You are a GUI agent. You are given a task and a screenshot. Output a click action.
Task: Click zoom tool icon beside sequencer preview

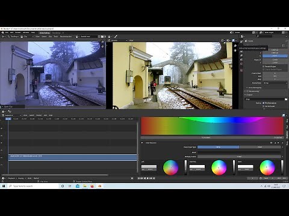[x=235, y=46]
